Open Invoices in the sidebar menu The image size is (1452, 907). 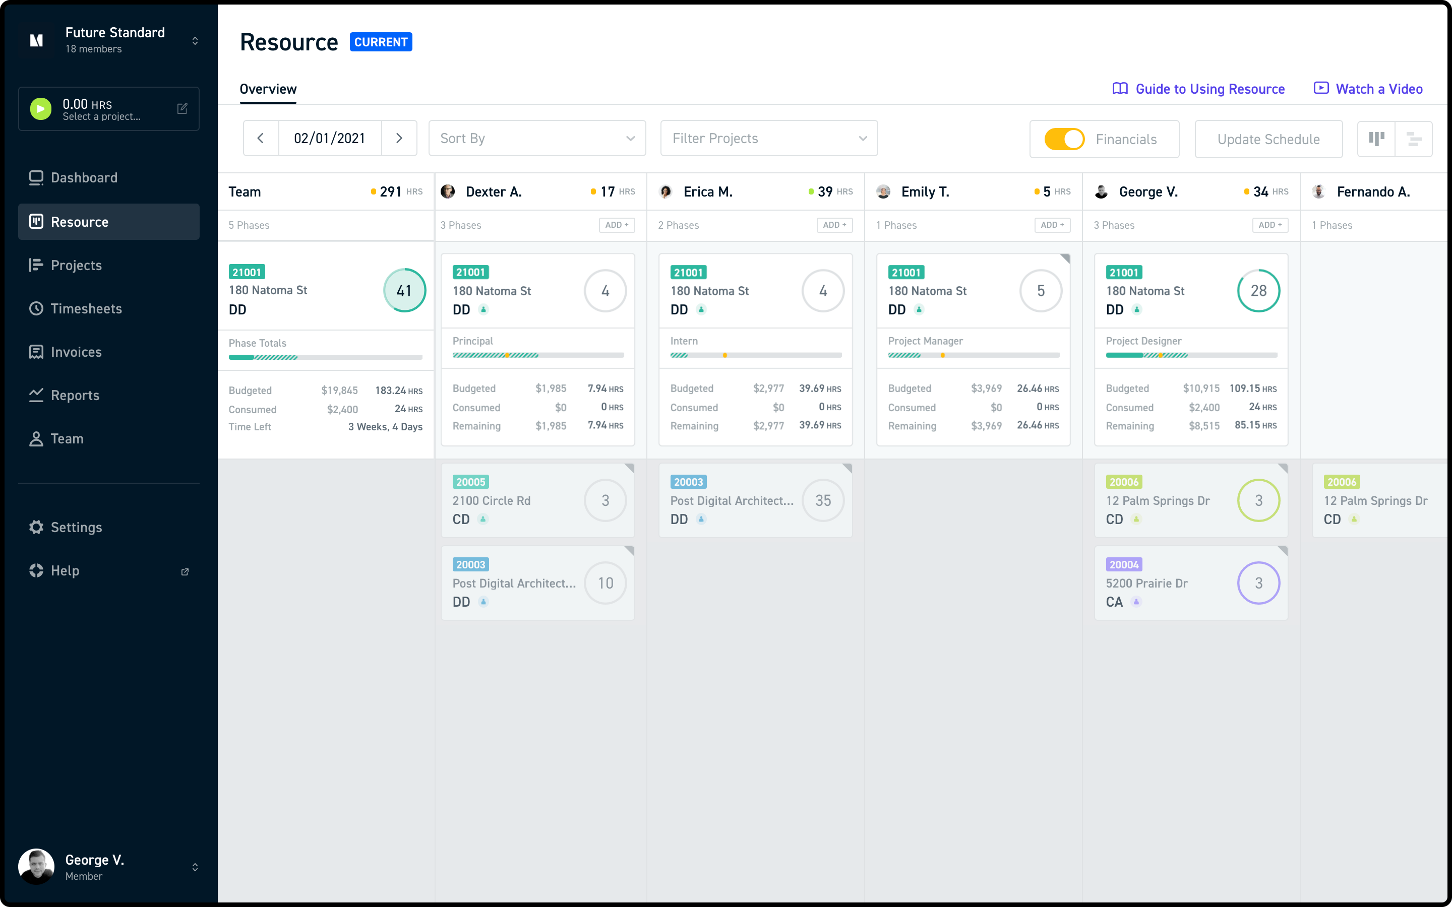point(76,352)
